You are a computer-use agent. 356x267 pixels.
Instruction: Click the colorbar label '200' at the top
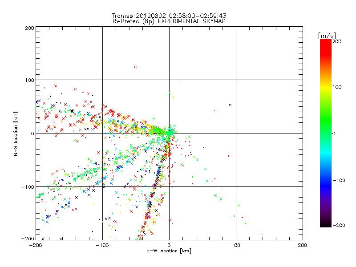point(337,41)
